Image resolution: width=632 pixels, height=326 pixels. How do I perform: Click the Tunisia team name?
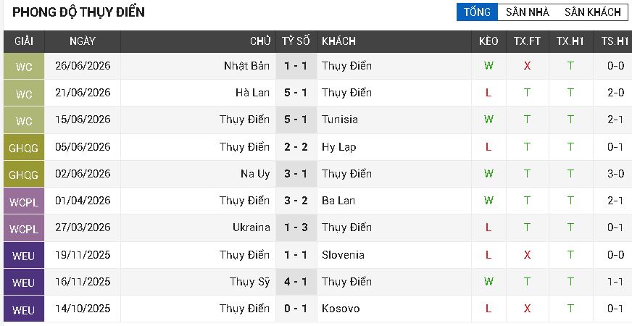340,120
